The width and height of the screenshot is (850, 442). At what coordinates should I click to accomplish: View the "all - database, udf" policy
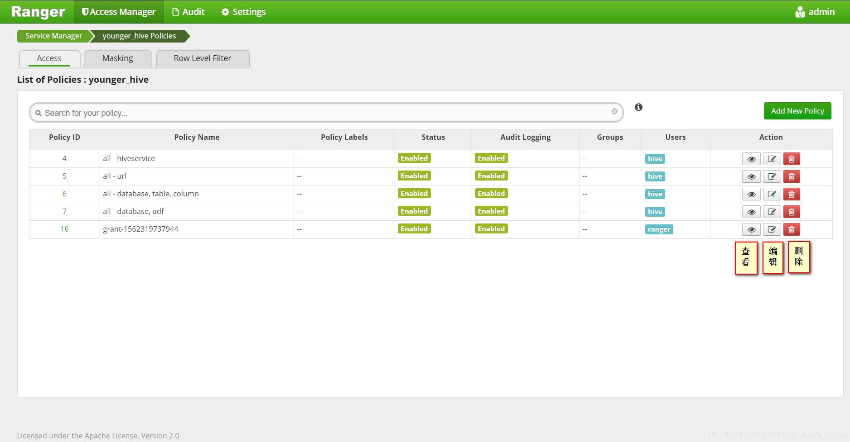[751, 211]
